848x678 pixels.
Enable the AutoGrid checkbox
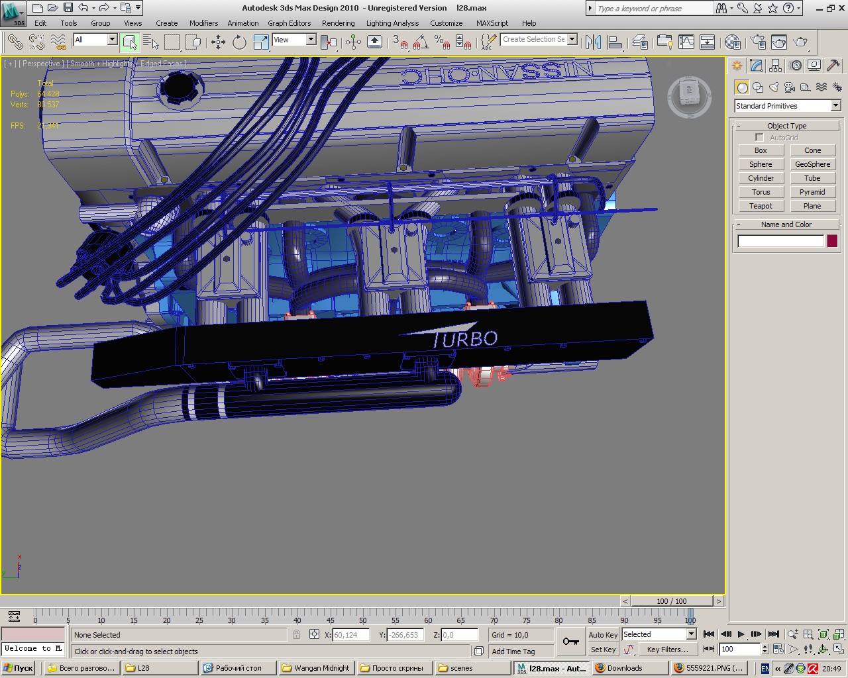coord(759,137)
